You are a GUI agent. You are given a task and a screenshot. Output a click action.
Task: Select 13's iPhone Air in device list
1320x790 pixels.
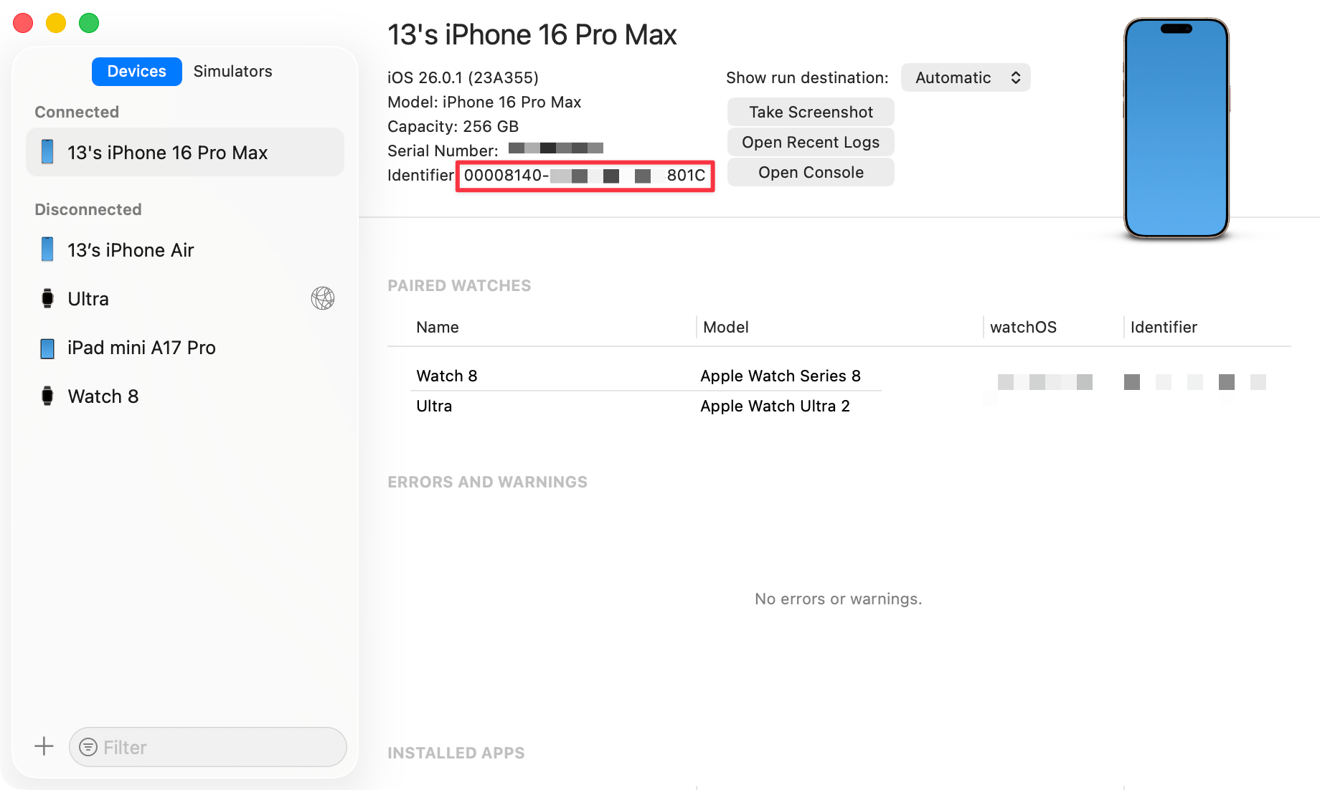pos(131,250)
